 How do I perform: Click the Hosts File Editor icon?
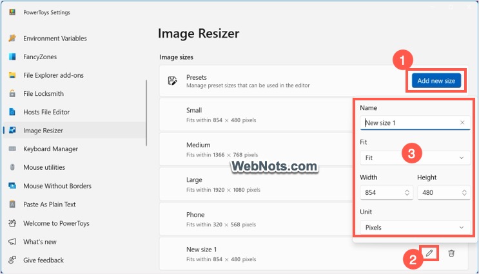[12, 112]
